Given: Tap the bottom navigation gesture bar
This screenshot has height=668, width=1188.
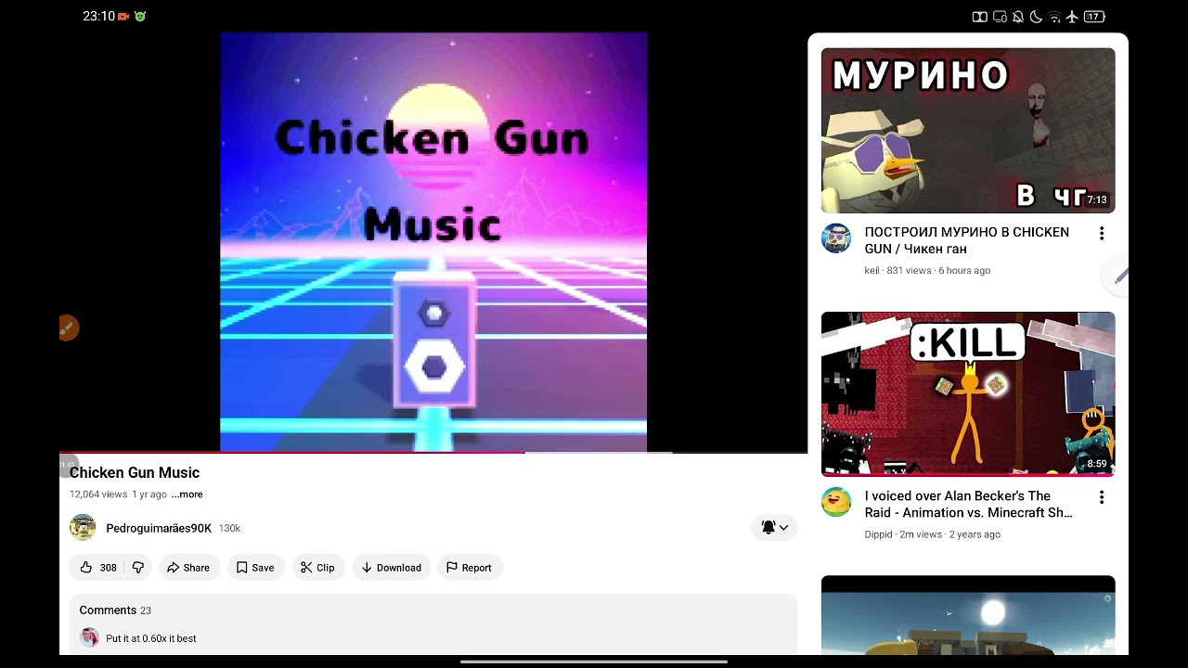Looking at the screenshot, I should (x=594, y=662).
